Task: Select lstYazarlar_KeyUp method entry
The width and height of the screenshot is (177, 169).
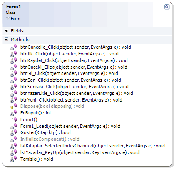Action: (x=80, y=152)
